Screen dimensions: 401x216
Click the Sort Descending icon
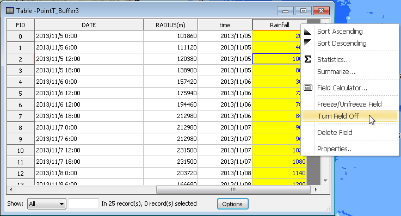[x=307, y=42]
